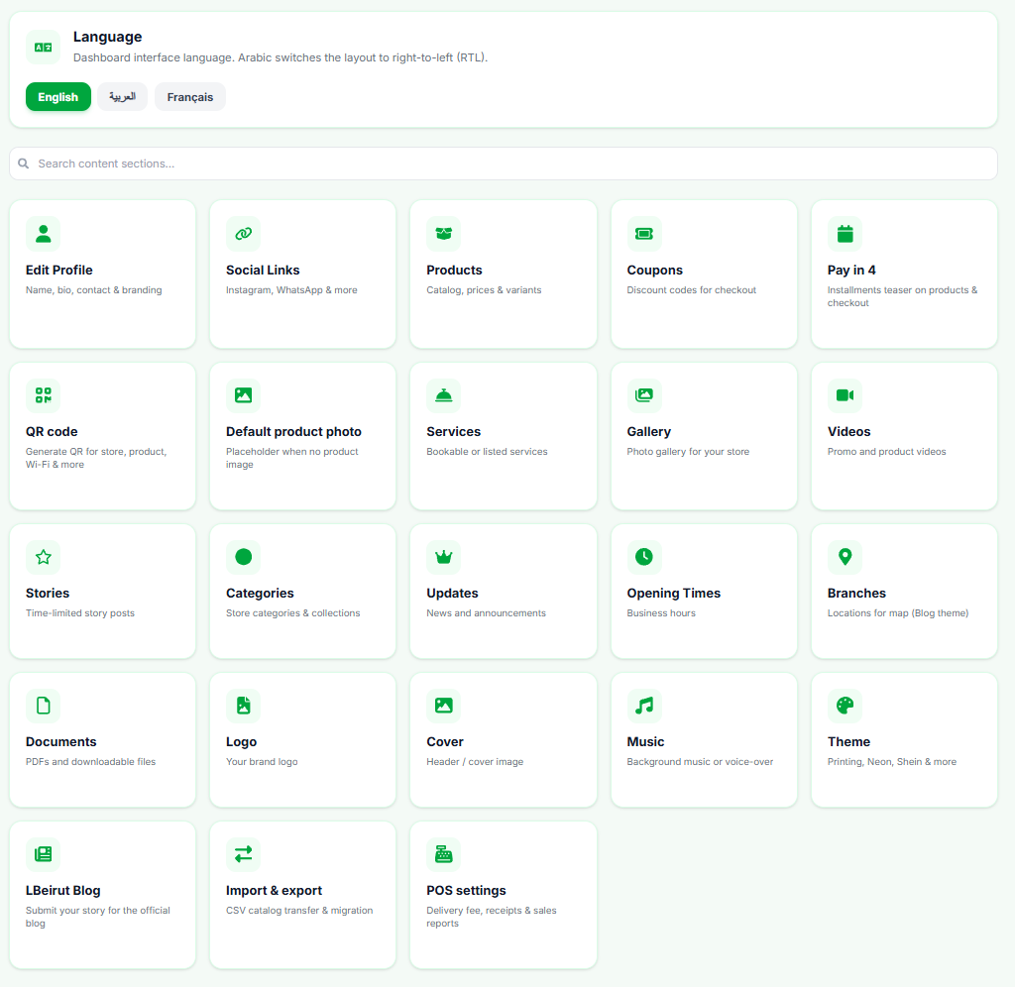Screen dimensions: 1015x987
Task: Click the LBeirut Blog newspaper icon
Action: (44, 854)
